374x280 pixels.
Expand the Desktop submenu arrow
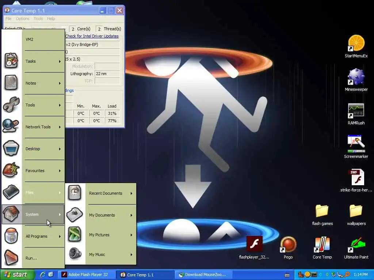pos(60,149)
